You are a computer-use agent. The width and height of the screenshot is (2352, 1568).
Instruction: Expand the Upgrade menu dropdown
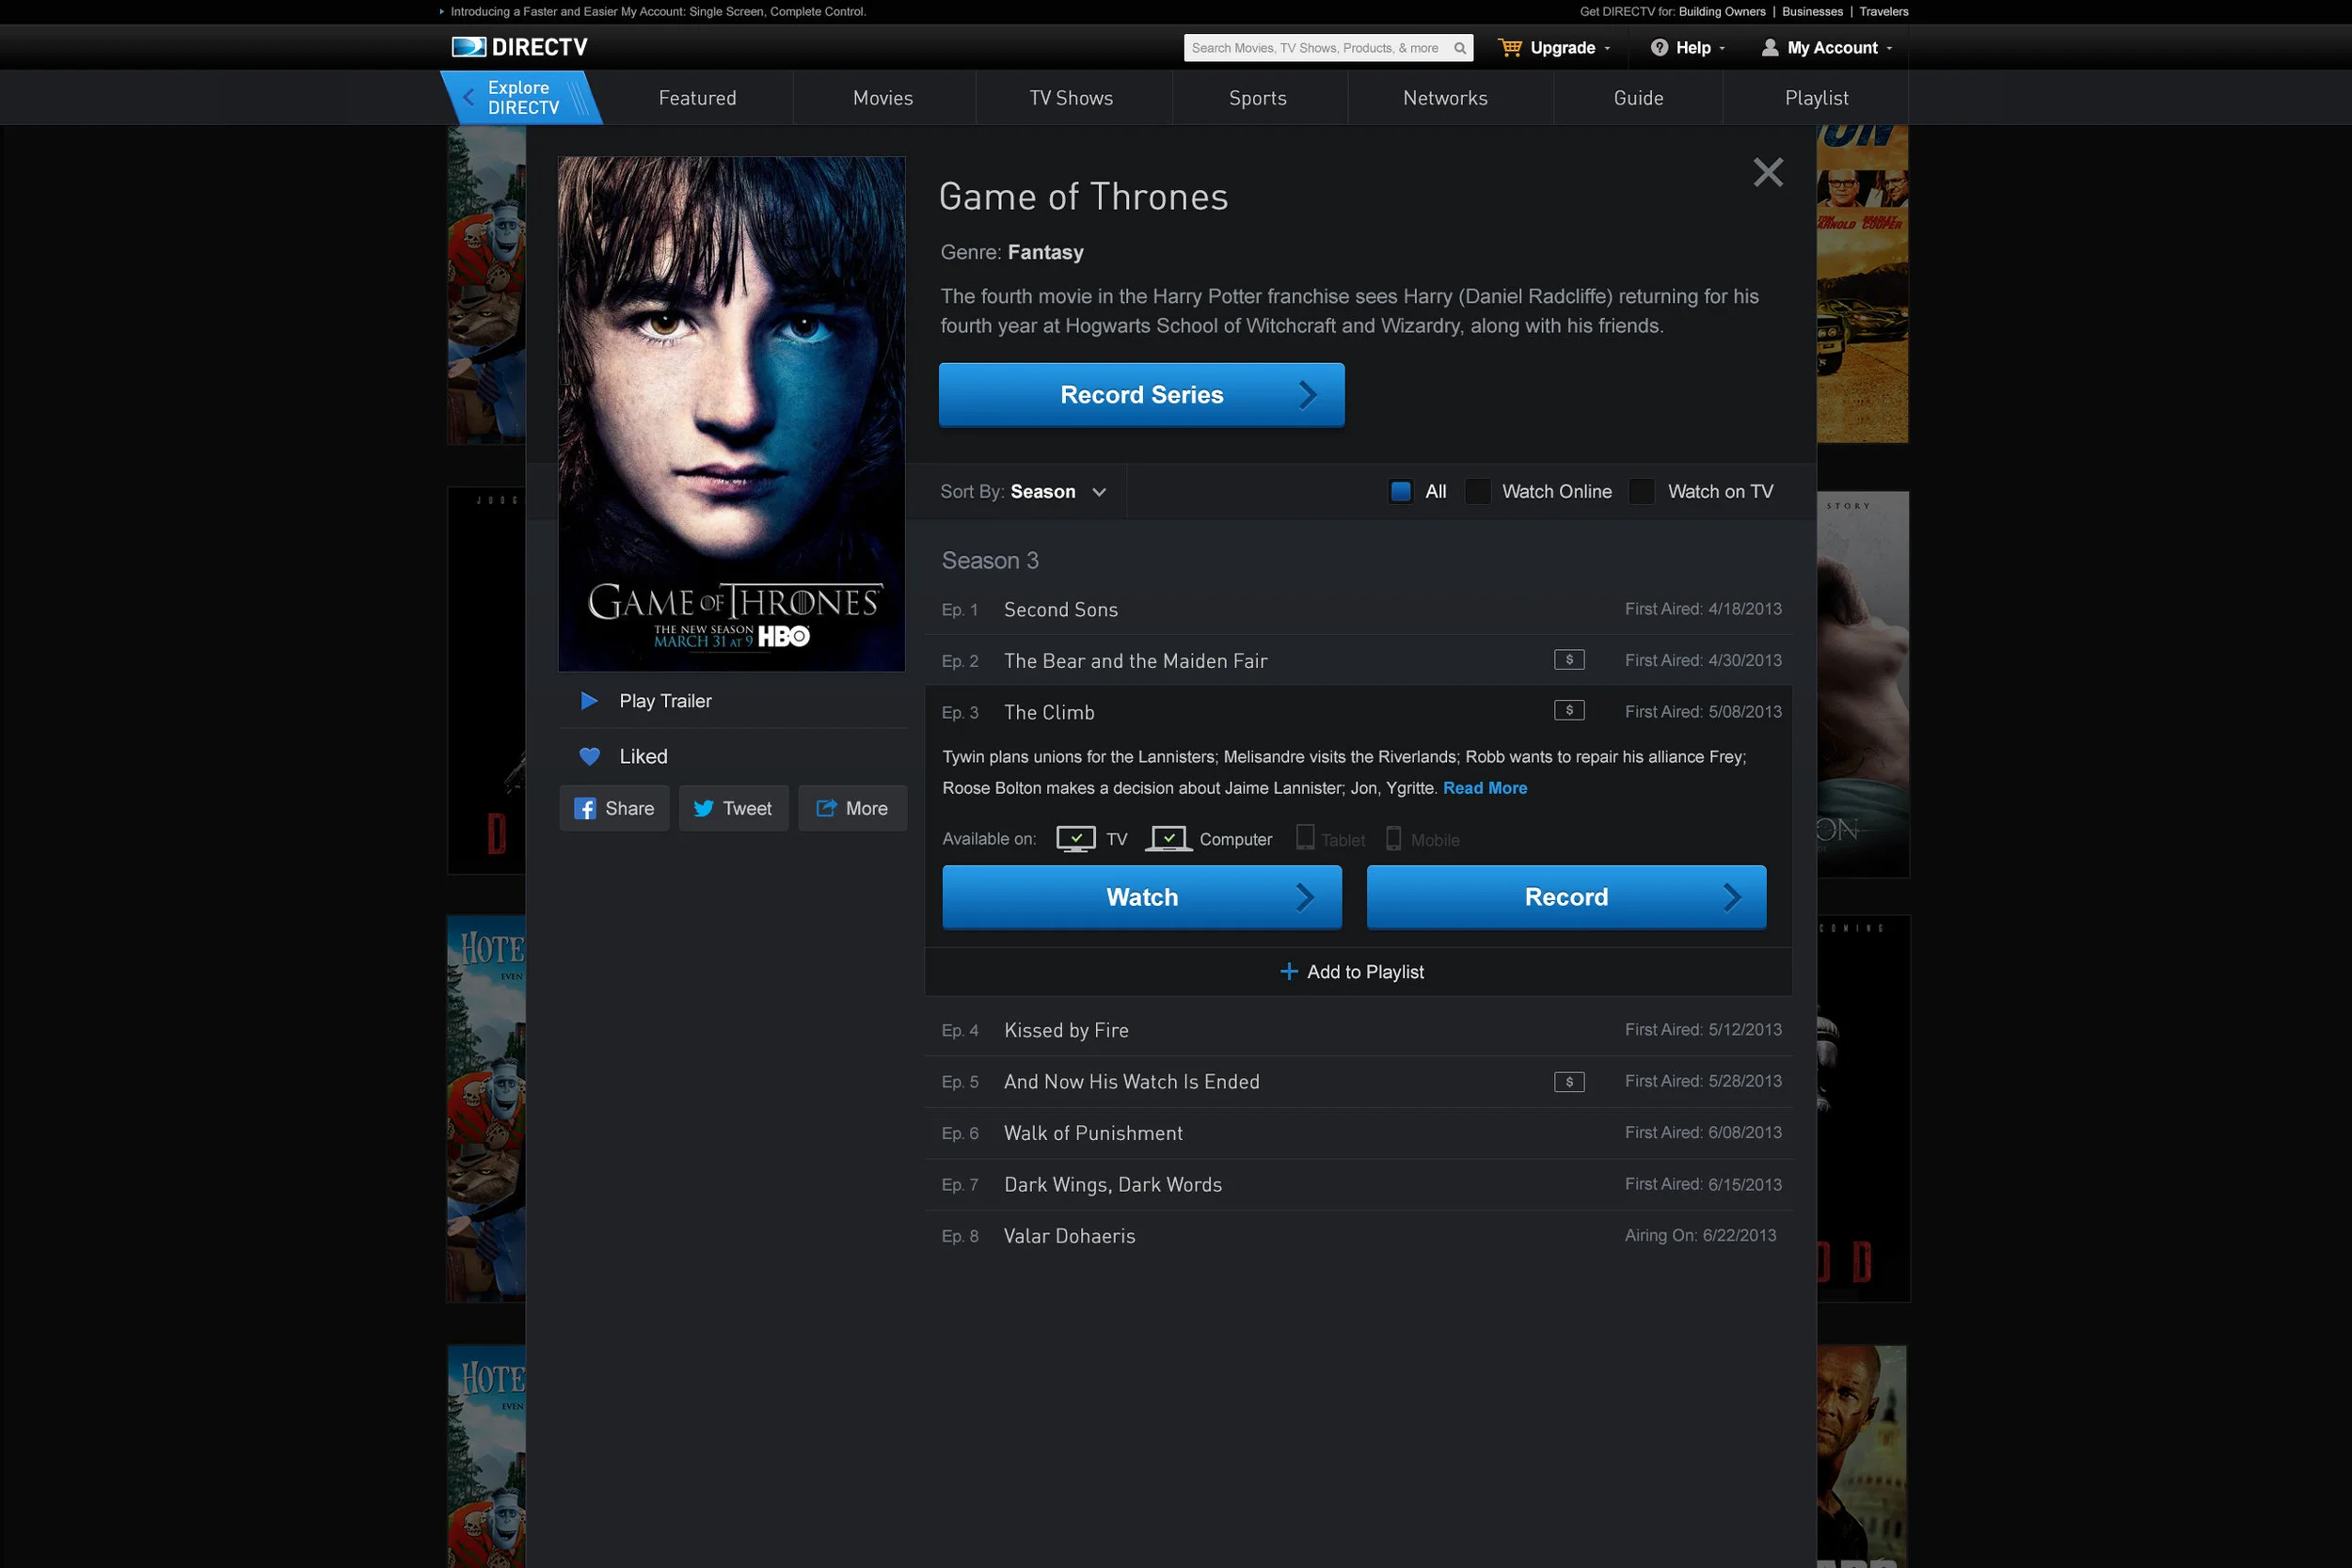1563,48
